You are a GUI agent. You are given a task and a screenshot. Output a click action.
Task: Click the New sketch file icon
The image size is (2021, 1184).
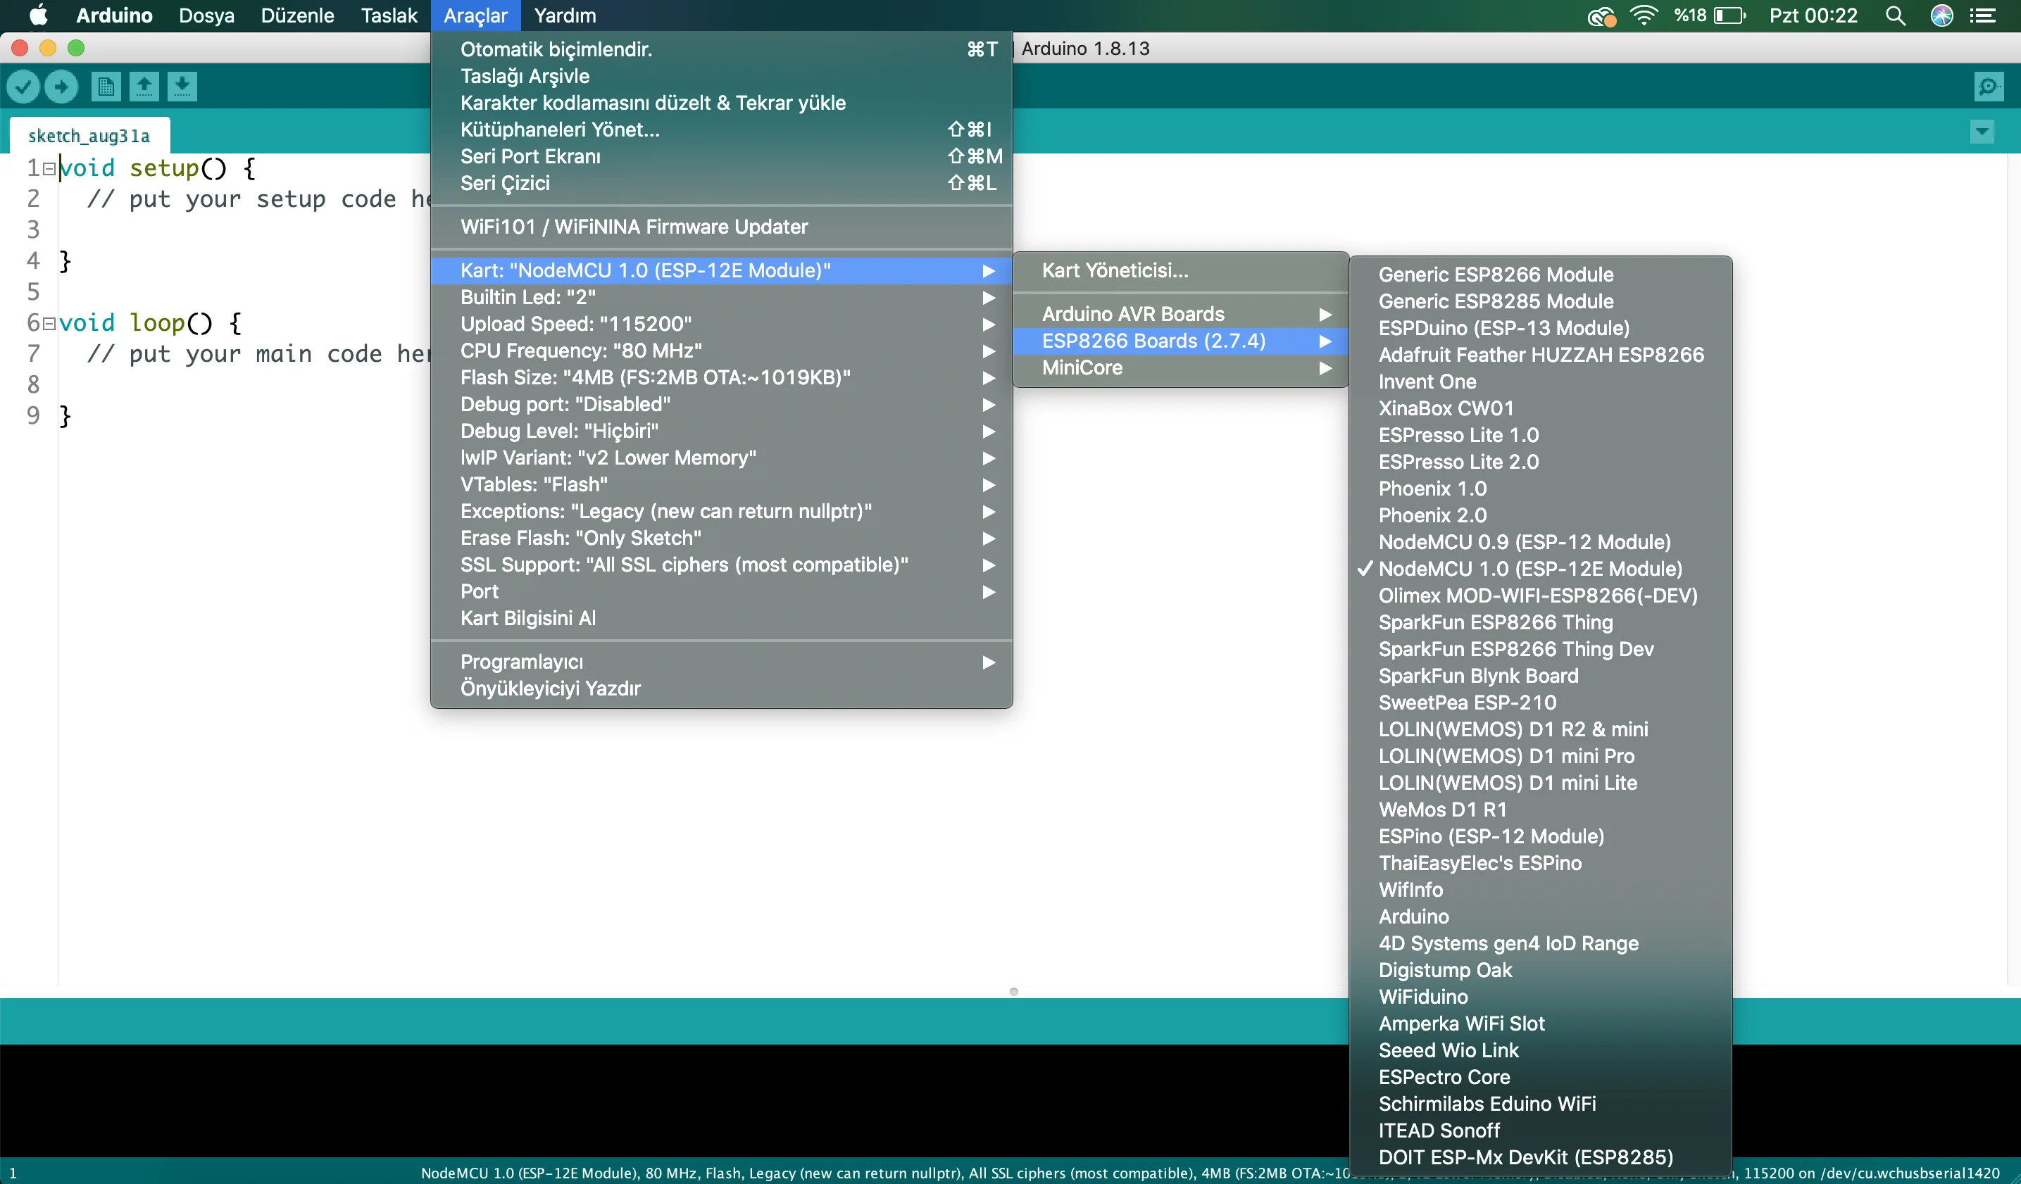106,87
